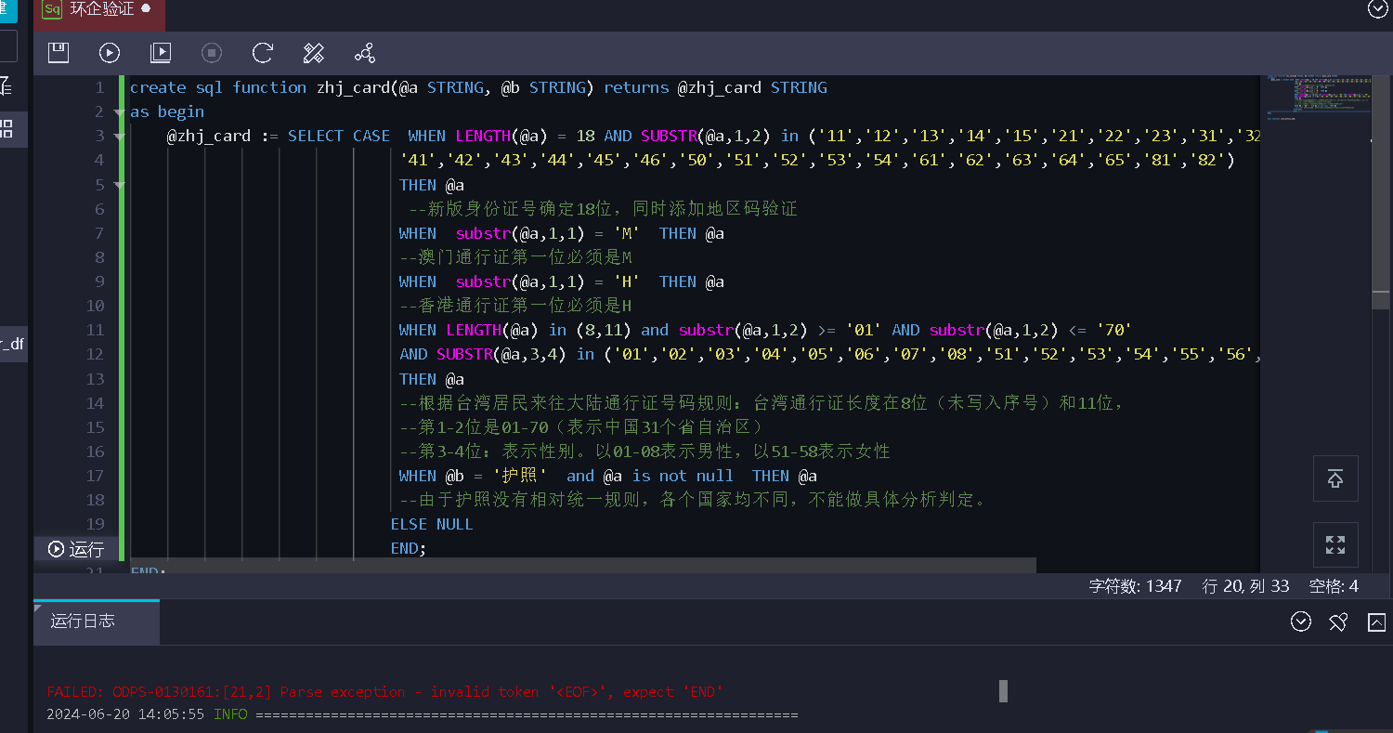The height and width of the screenshot is (733, 1393).
Task: Click the WHEN @b = '护照' line
Action: point(608,476)
